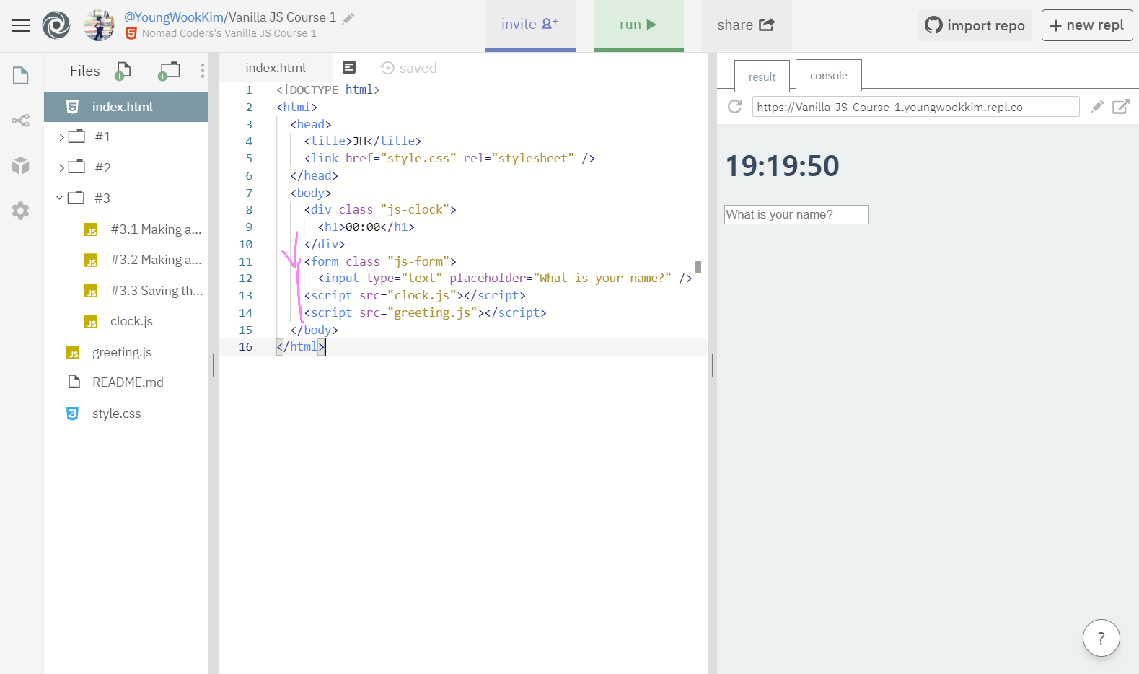Open the version control sidebar icon

[21, 121]
